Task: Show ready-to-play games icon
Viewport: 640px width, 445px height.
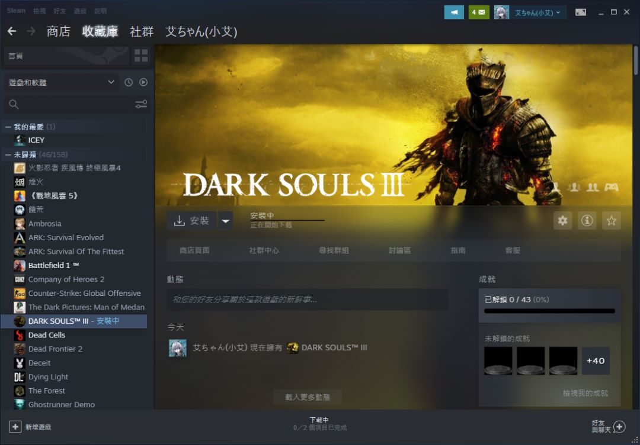Action: pos(143,82)
